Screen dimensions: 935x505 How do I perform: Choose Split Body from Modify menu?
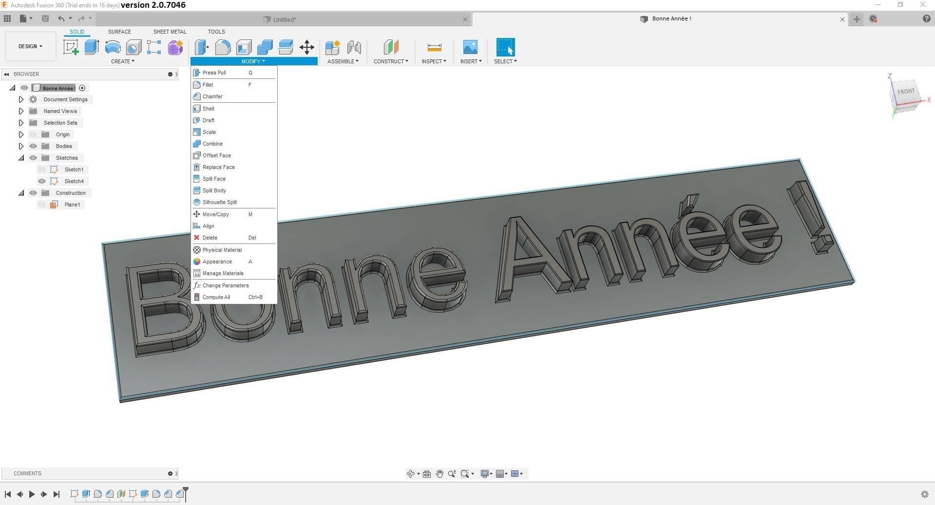(x=234, y=190)
